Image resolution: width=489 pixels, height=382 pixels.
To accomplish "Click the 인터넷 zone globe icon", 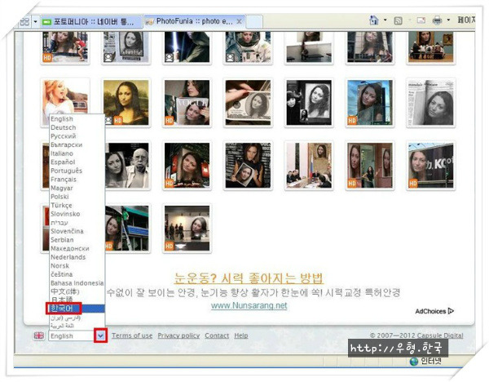I will 414,362.
